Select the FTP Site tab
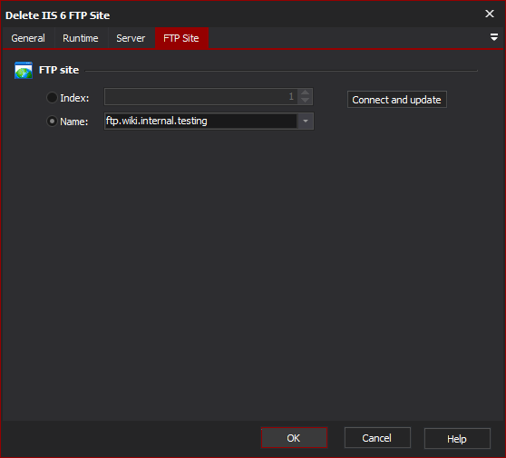Screen dimensions: 506x458 click(x=181, y=38)
